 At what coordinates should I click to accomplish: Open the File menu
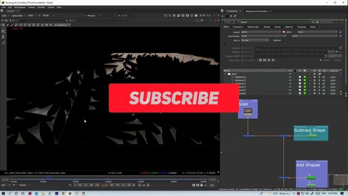click(x=4, y=7)
